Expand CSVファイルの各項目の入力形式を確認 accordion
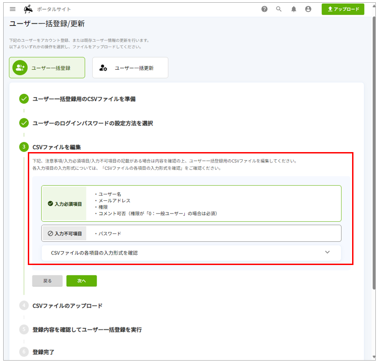Viewport: 379px width, 362px height. tap(192, 253)
